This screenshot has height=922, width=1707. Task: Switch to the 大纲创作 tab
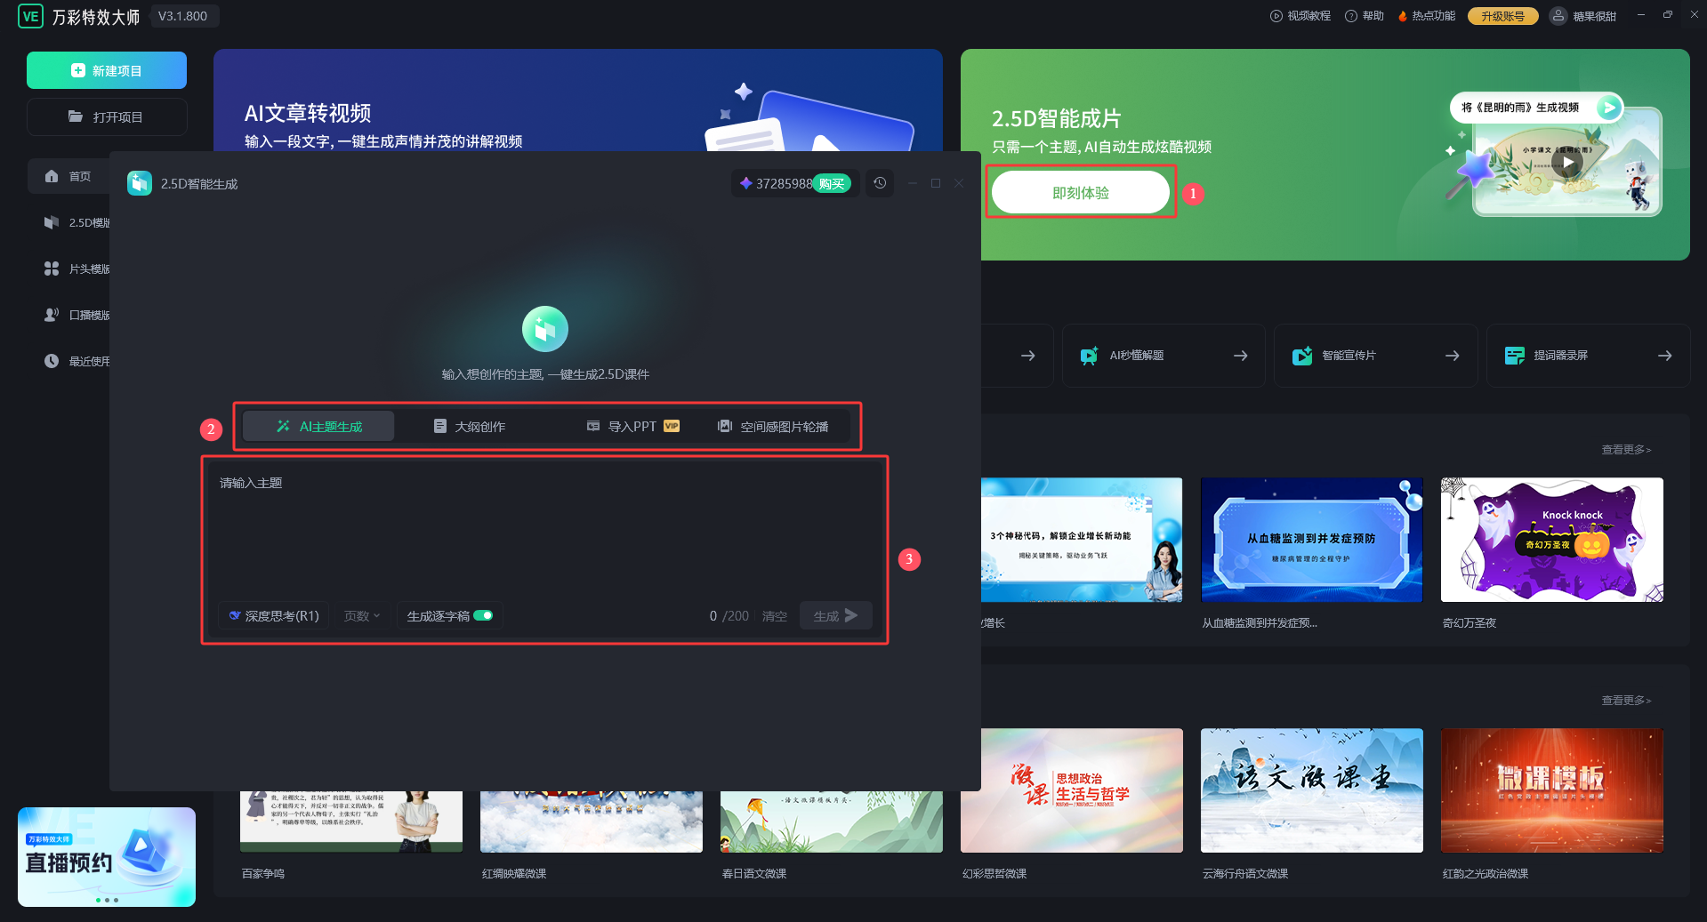click(470, 427)
